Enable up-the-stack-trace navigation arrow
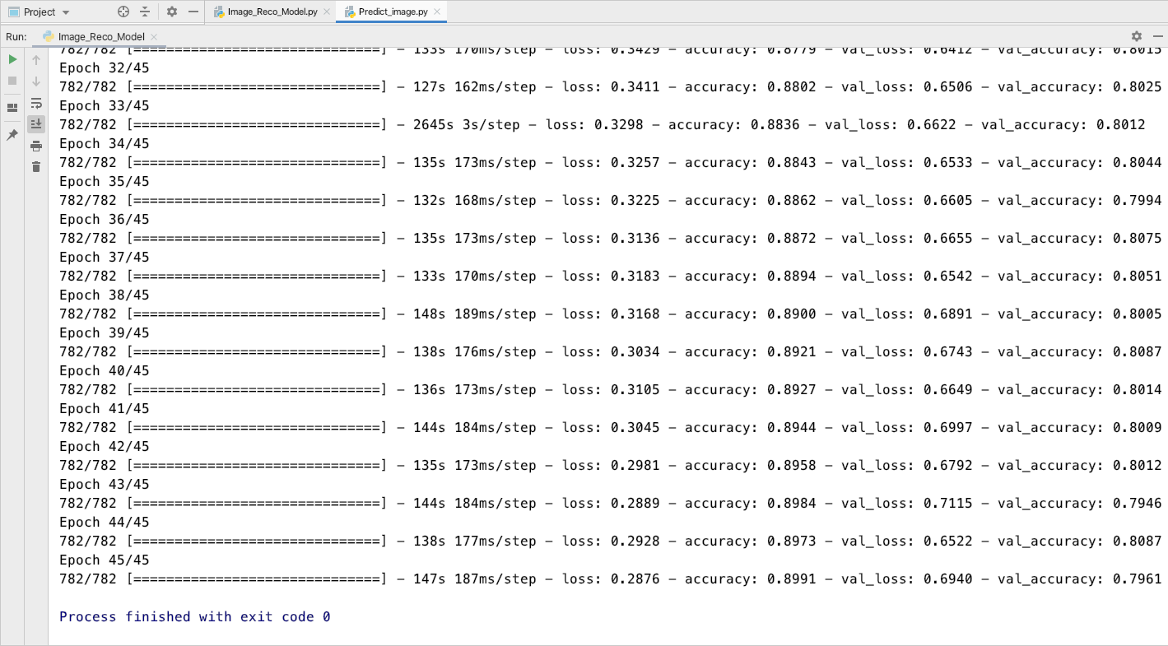 point(35,59)
